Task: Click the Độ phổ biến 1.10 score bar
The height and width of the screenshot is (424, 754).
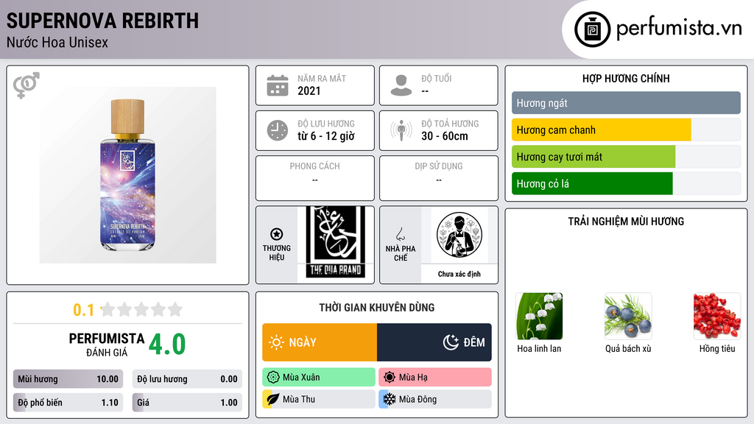Action: 68,403
